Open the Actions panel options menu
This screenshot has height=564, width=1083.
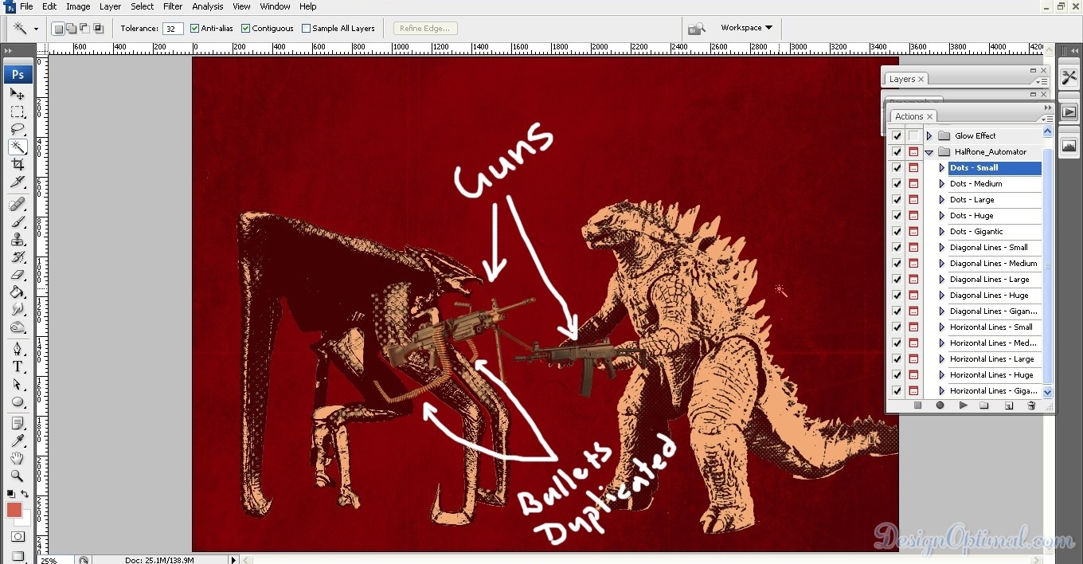pyautogui.click(x=1047, y=119)
